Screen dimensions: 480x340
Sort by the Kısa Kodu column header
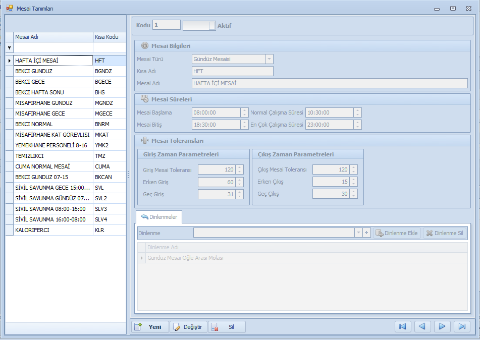coord(110,37)
